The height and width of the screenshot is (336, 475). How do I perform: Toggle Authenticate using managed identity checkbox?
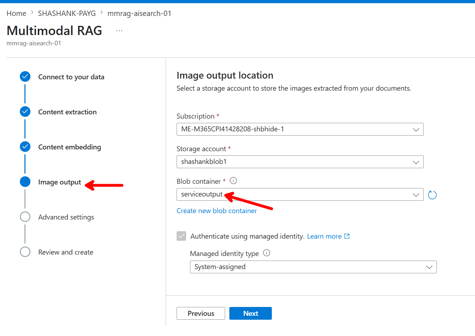(182, 236)
